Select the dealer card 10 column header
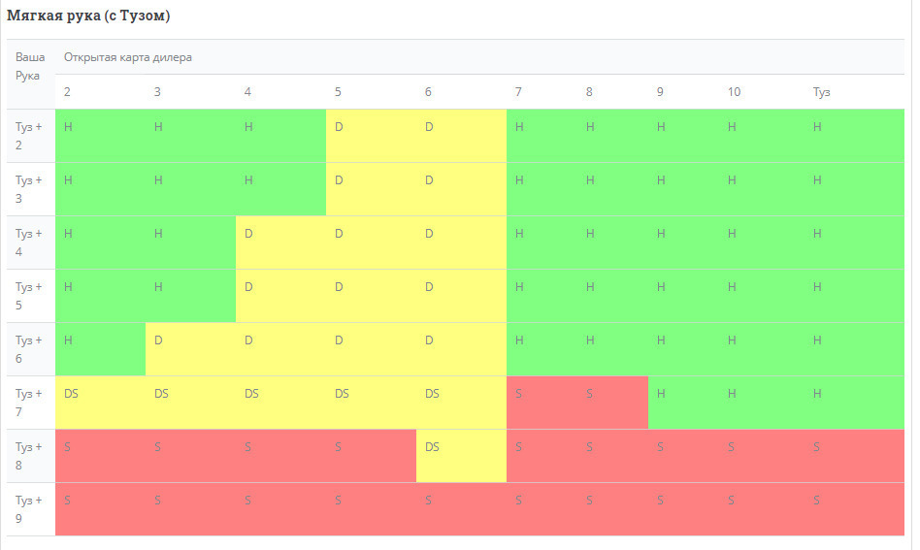This screenshot has width=920, height=550. pyautogui.click(x=734, y=92)
